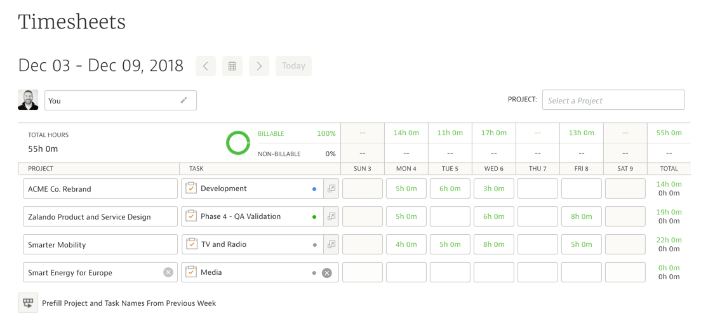This screenshot has height=330, width=708.
Task: Remove the Media task with the X icon
Action: click(326, 273)
